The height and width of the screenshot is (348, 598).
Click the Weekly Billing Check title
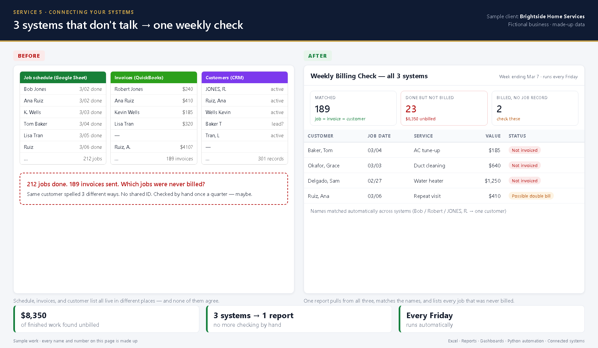[x=369, y=76]
